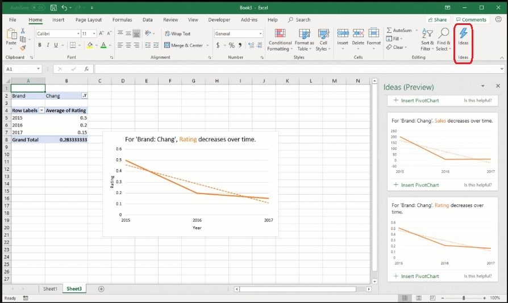Click the Share button
This screenshot has height=303, width=508.
coord(438,20)
